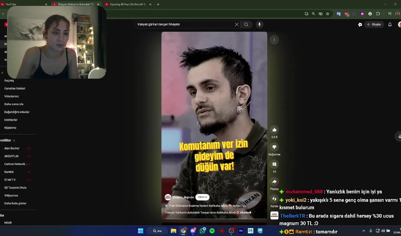
Task: Go to next Short with down arrow
Action: [399, 136]
